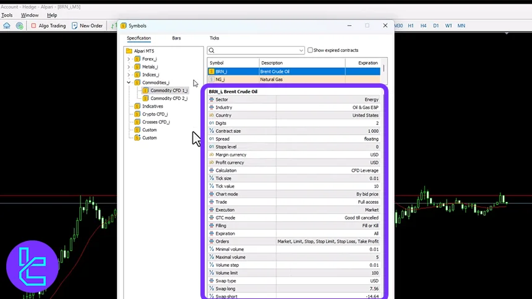Open the symbol search dropdown arrow
This screenshot has height=299, width=532.
tap(301, 51)
